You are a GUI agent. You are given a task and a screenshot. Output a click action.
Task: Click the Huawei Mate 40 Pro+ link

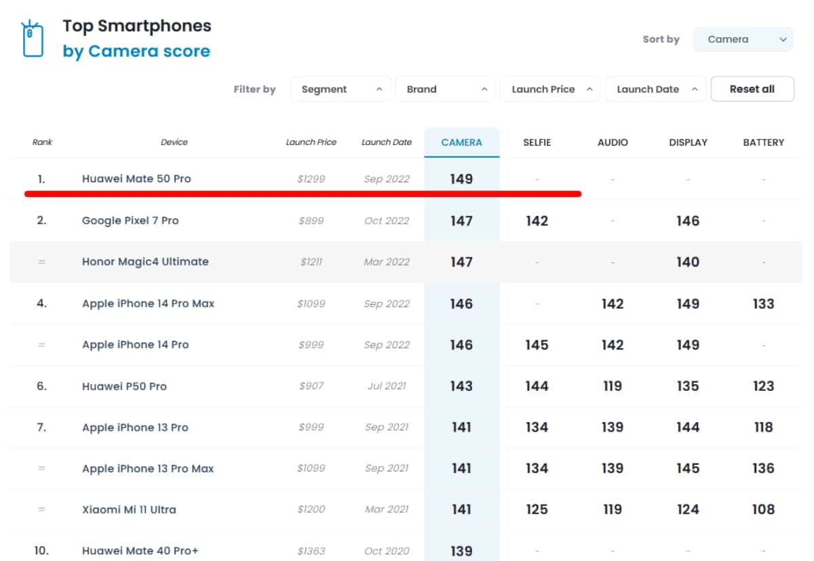(x=140, y=551)
